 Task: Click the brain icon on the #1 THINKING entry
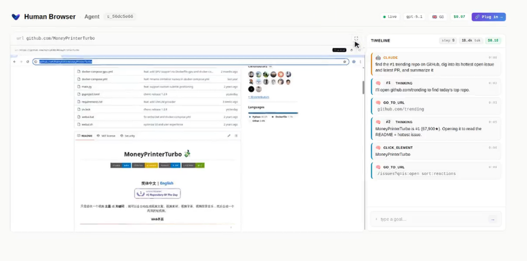tap(378, 83)
